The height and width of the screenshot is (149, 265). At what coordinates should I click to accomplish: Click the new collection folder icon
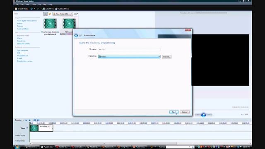coord(50,14)
